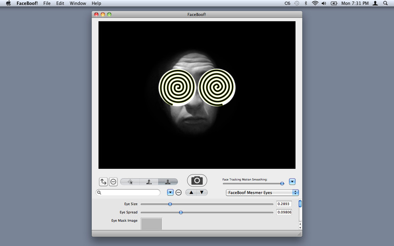Click the Eye Size label
The height and width of the screenshot is (246, 394).
click(x=131, y=204)
